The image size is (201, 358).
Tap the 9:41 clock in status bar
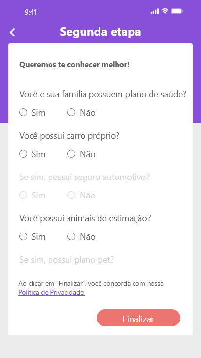[x=31, y=12]
